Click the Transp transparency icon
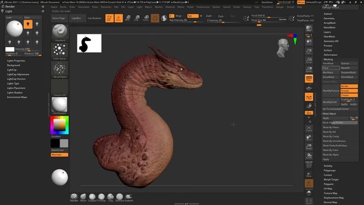Screen dimensions: 364x205 pyautogui.click(x=309, y=174)
